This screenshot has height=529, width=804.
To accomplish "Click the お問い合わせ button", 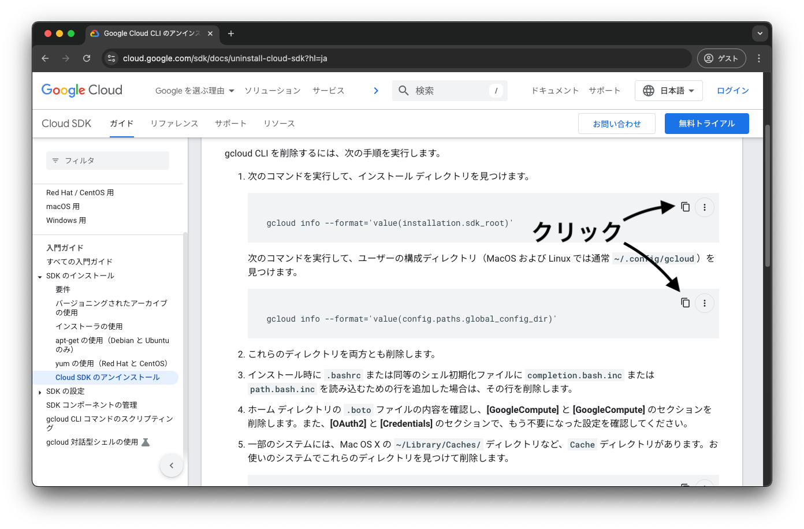I will point(617,124).
